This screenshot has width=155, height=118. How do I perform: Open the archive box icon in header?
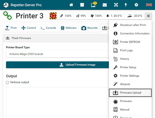tap(82, 5)
